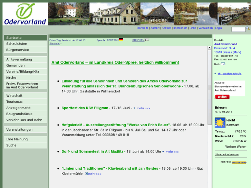
Task: Open Startseite in the sidebar menu
Action: click(x=25, y=38)
